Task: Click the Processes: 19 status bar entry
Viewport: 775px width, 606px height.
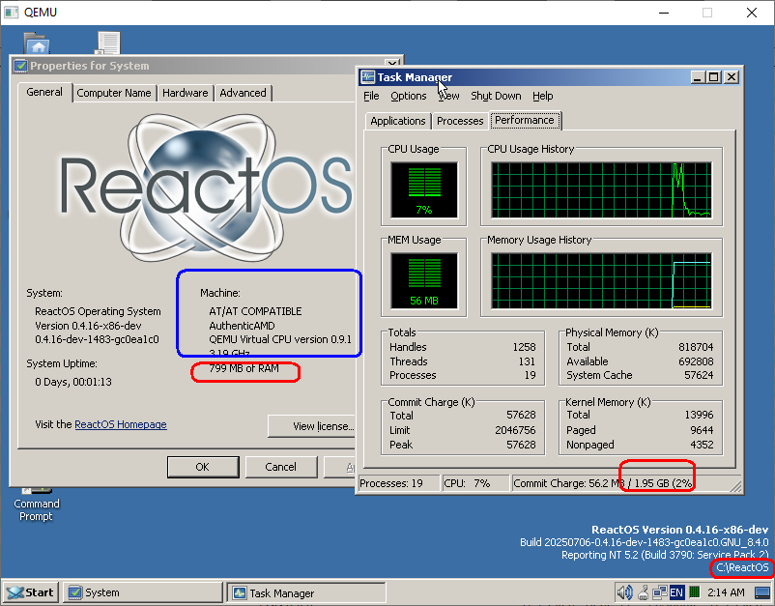Action: (x=398, y=483)
